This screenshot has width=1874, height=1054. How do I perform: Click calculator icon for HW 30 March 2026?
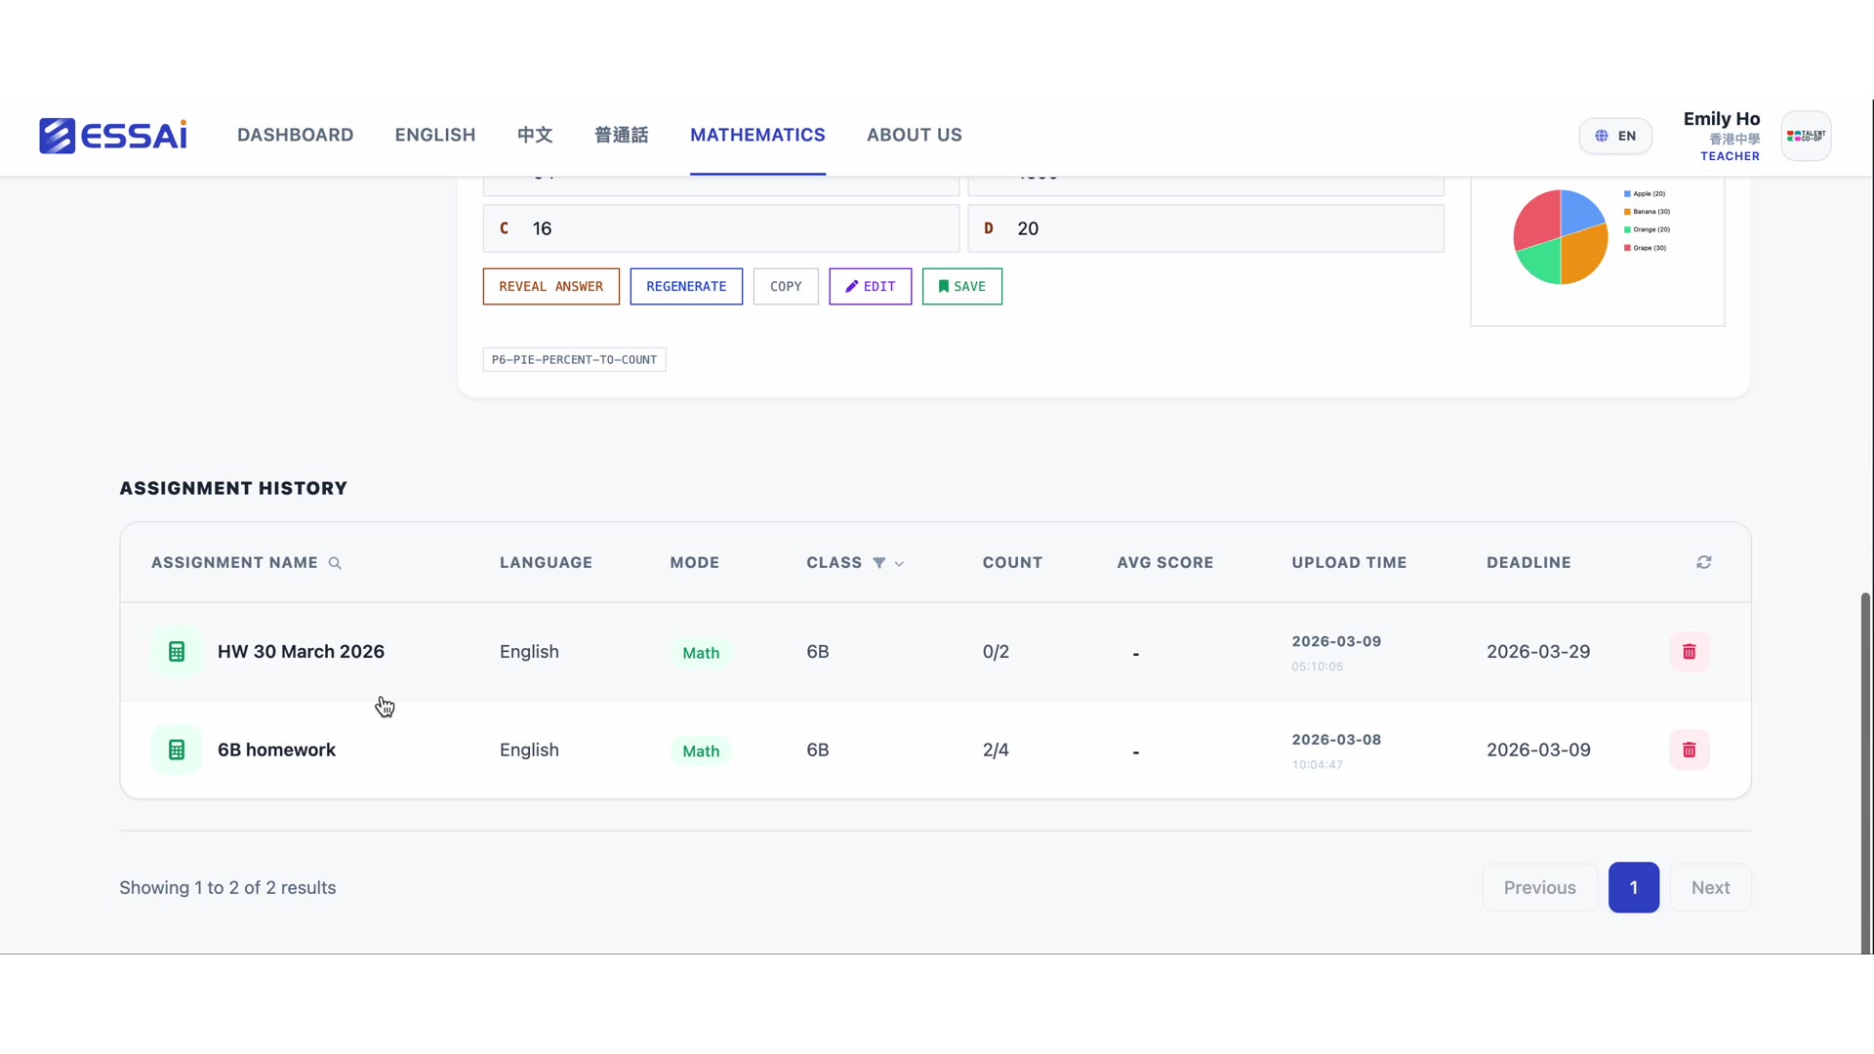click(177, 652)
